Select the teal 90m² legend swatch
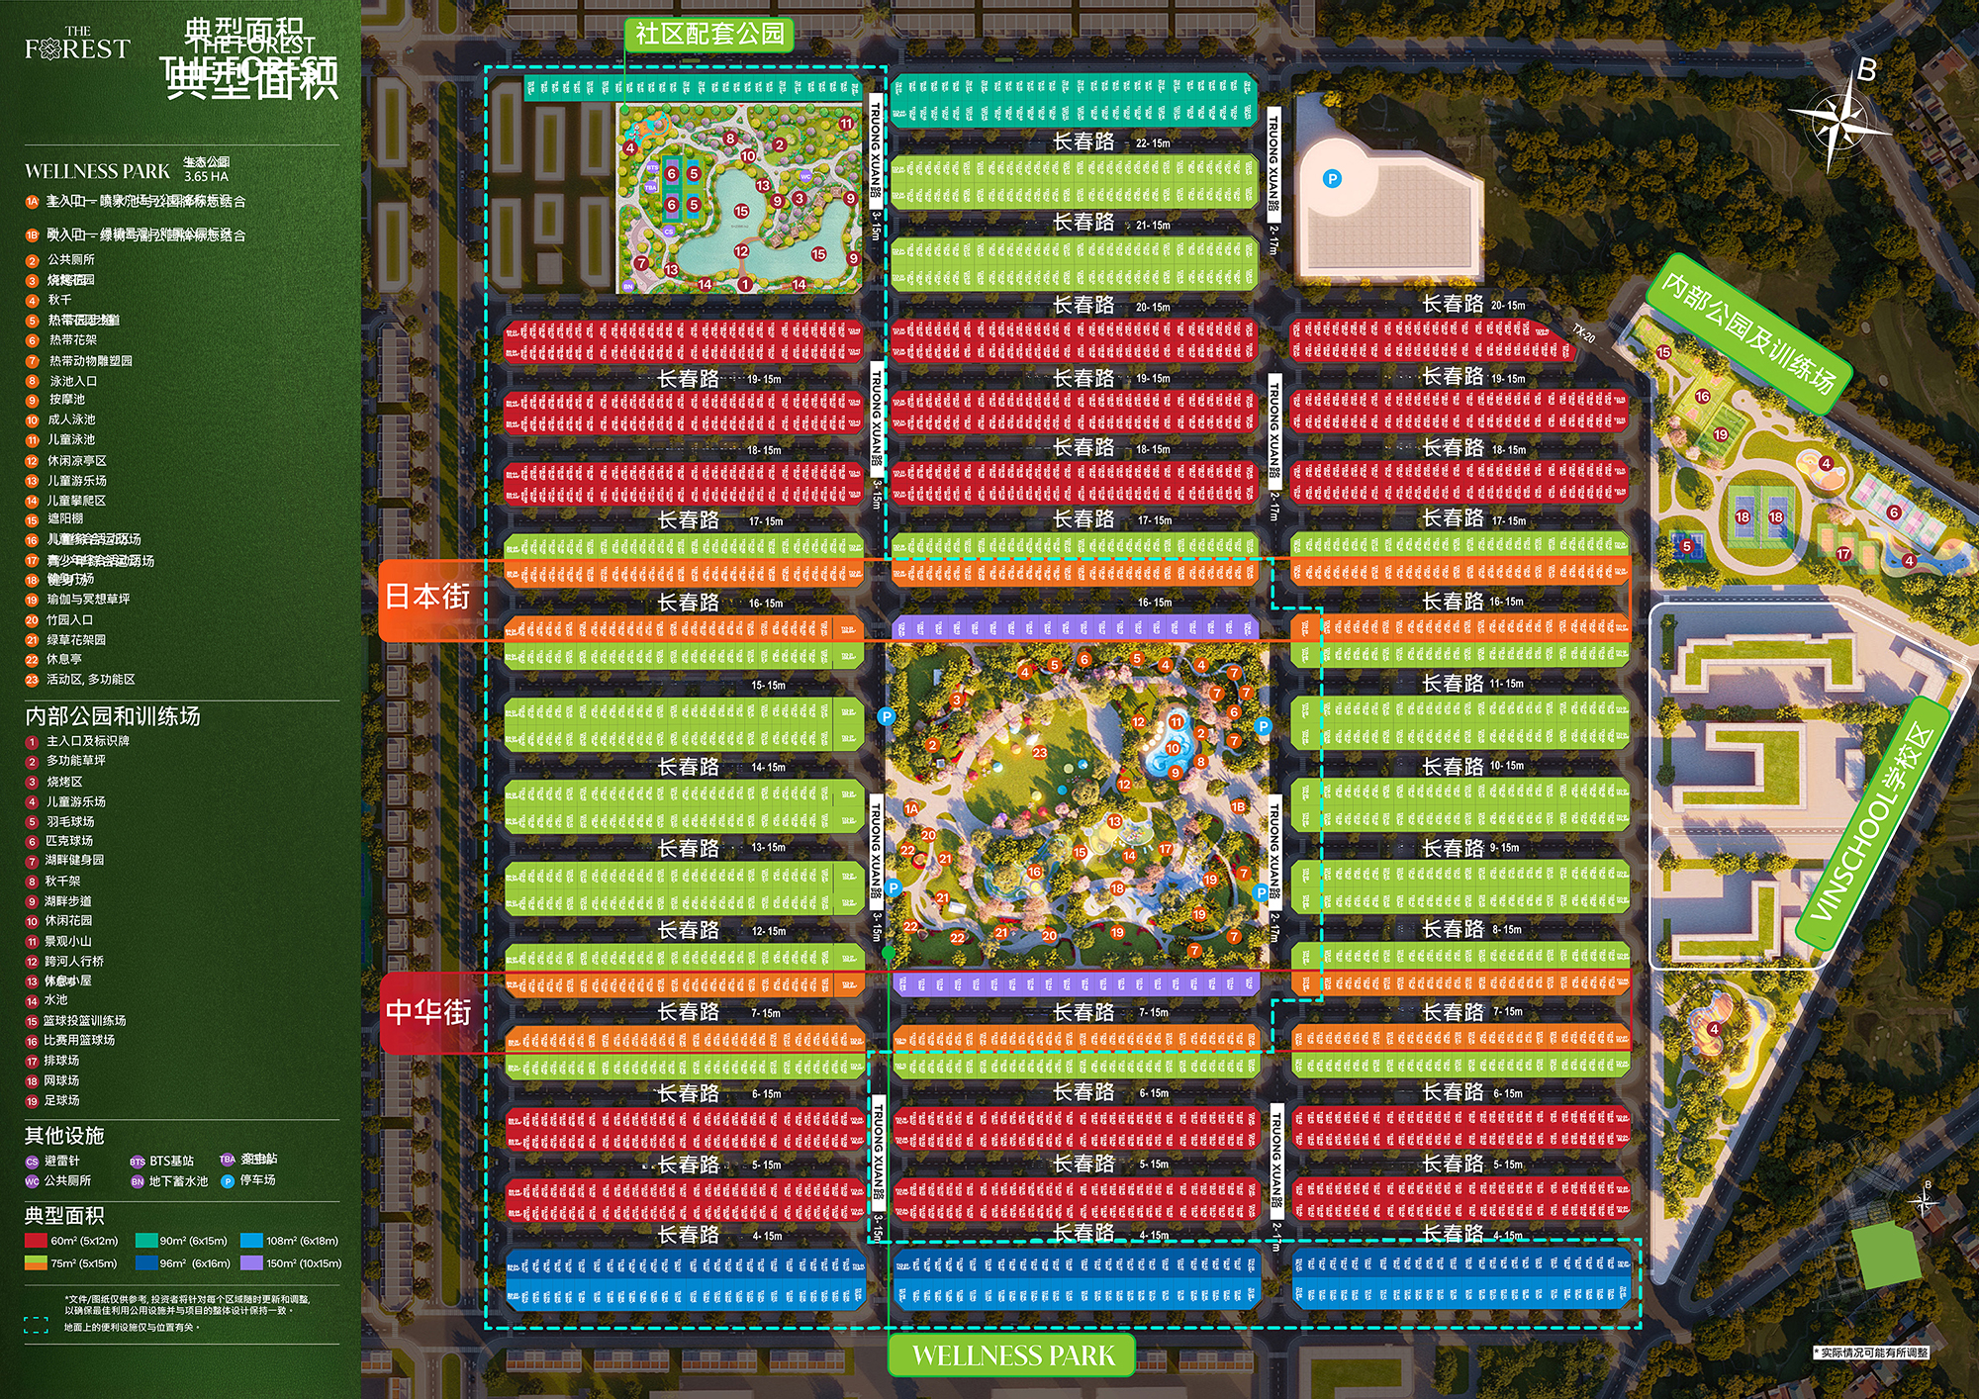 146,1241
